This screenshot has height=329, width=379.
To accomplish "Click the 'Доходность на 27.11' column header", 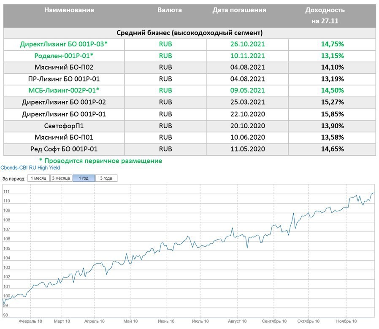I will click(x=325, y=15).
